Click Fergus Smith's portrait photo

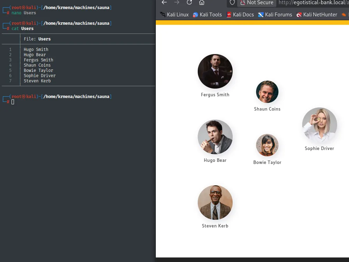click(215, 71)
